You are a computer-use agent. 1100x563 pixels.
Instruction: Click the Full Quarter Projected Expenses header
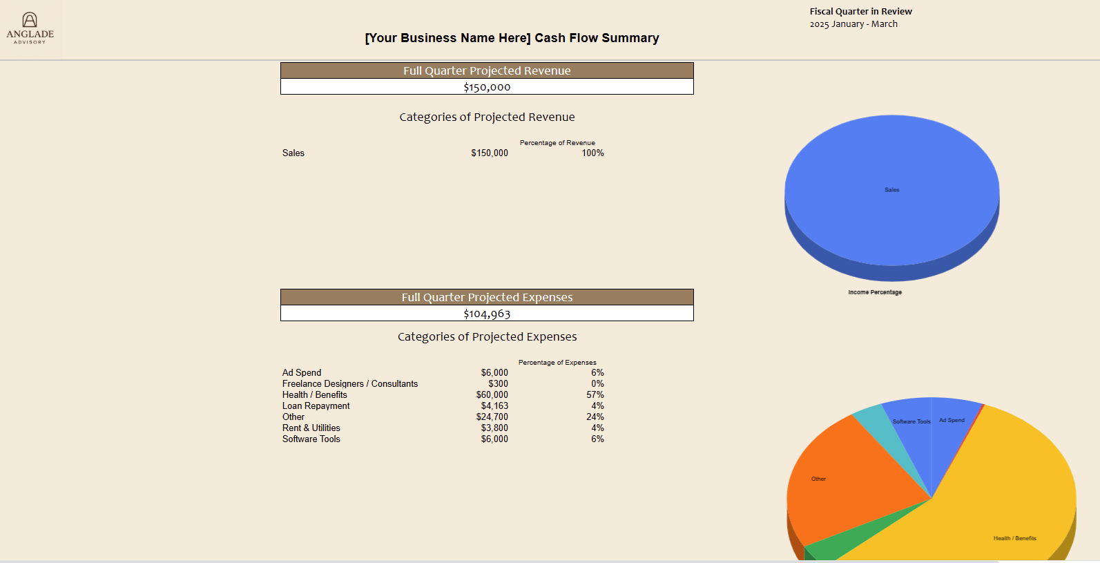(487, 297)
